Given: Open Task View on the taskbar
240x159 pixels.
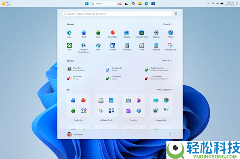Looking at the screenshot, I should click(x=126, y=4).
